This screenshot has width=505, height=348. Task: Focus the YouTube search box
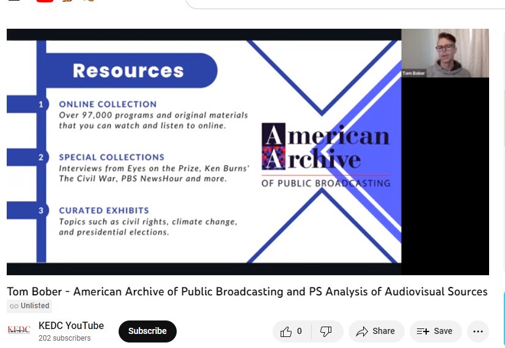(345, 4)
